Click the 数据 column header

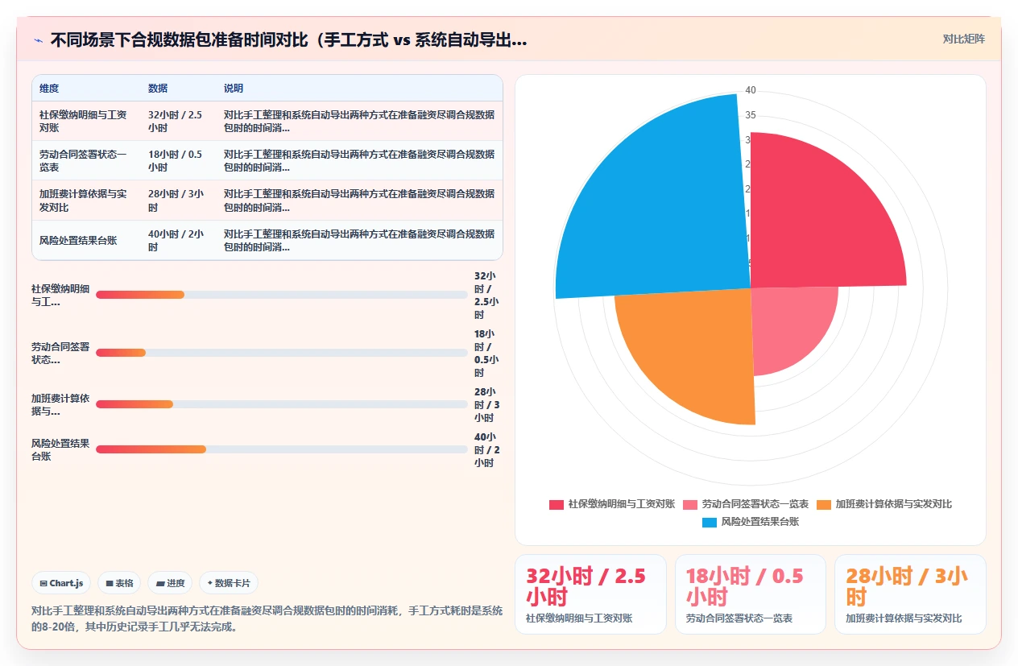coord(158,89)
